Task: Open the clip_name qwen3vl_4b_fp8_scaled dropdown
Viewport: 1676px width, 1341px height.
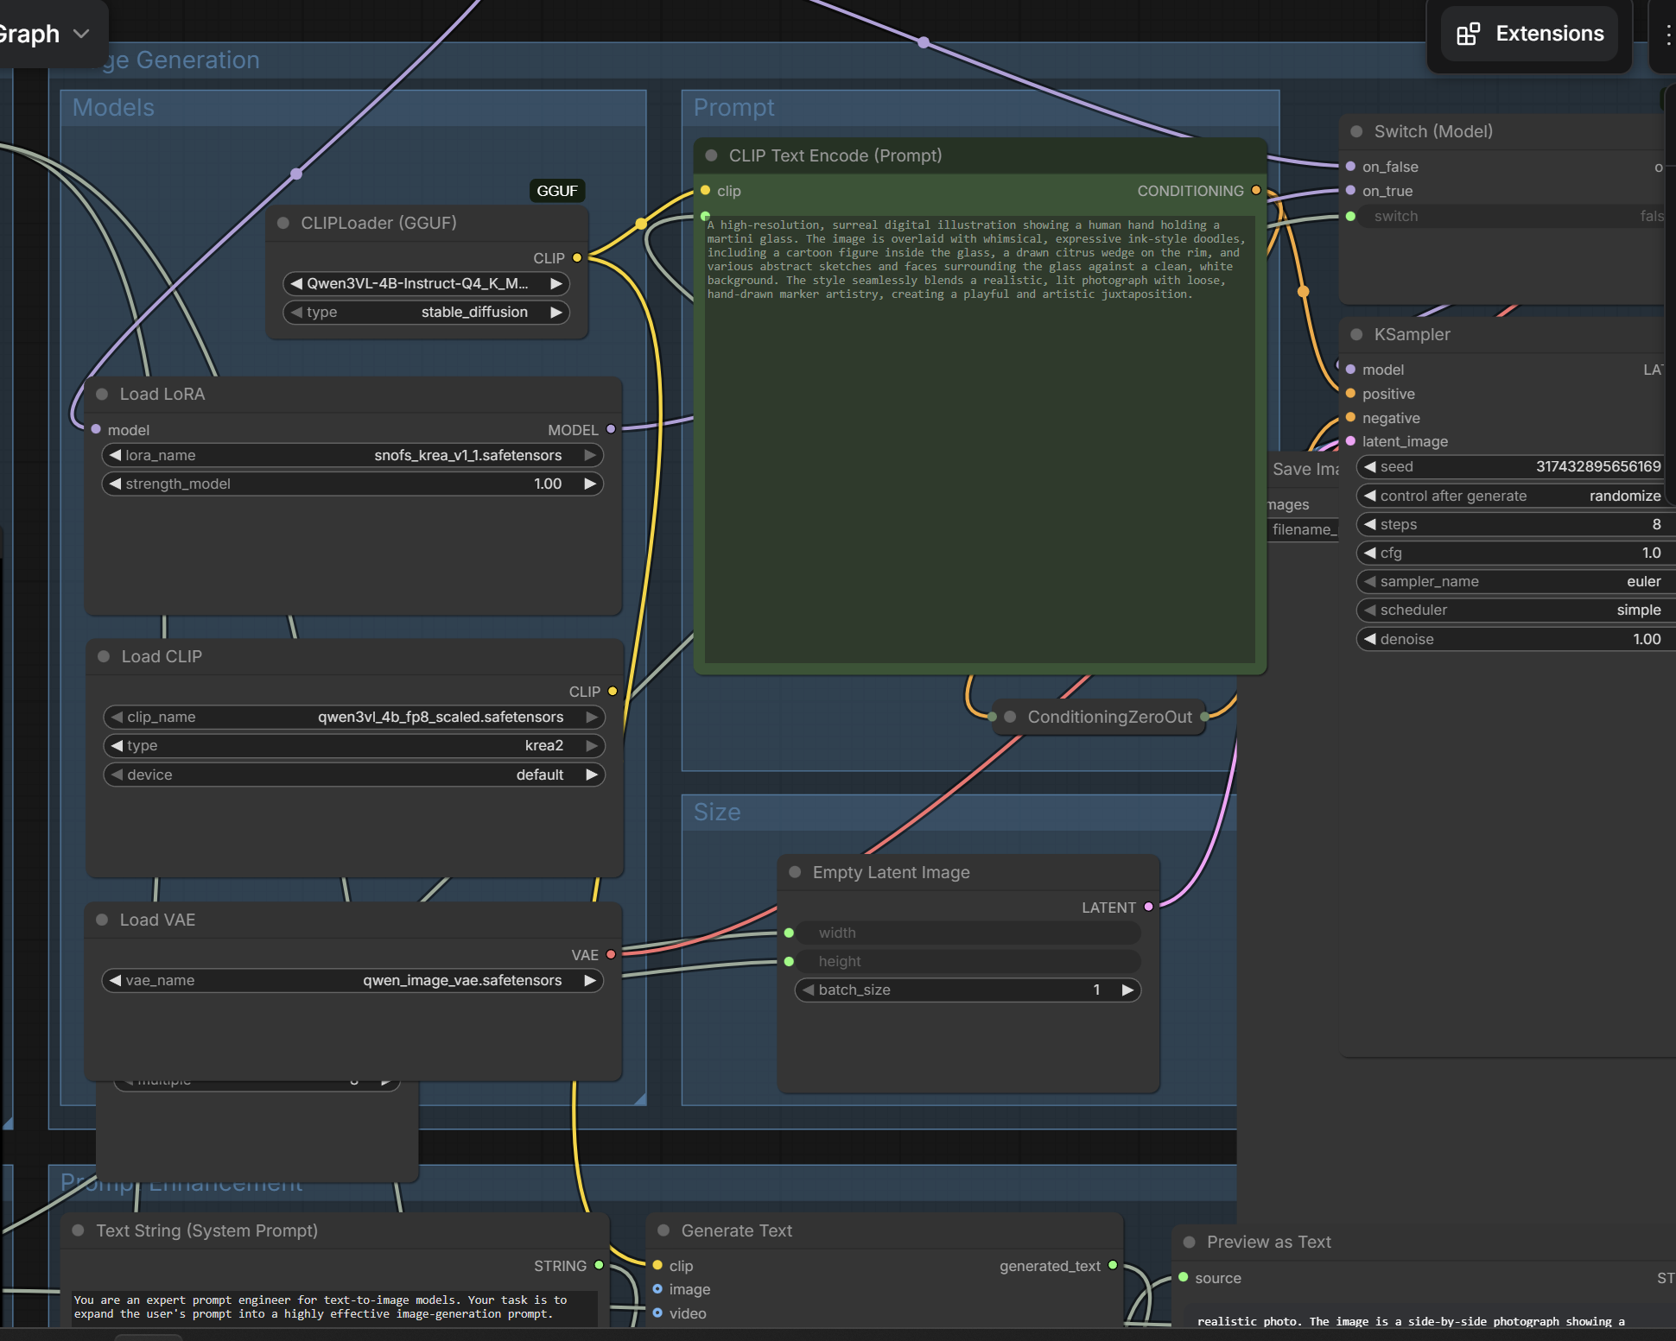Action: pos(354,717)
